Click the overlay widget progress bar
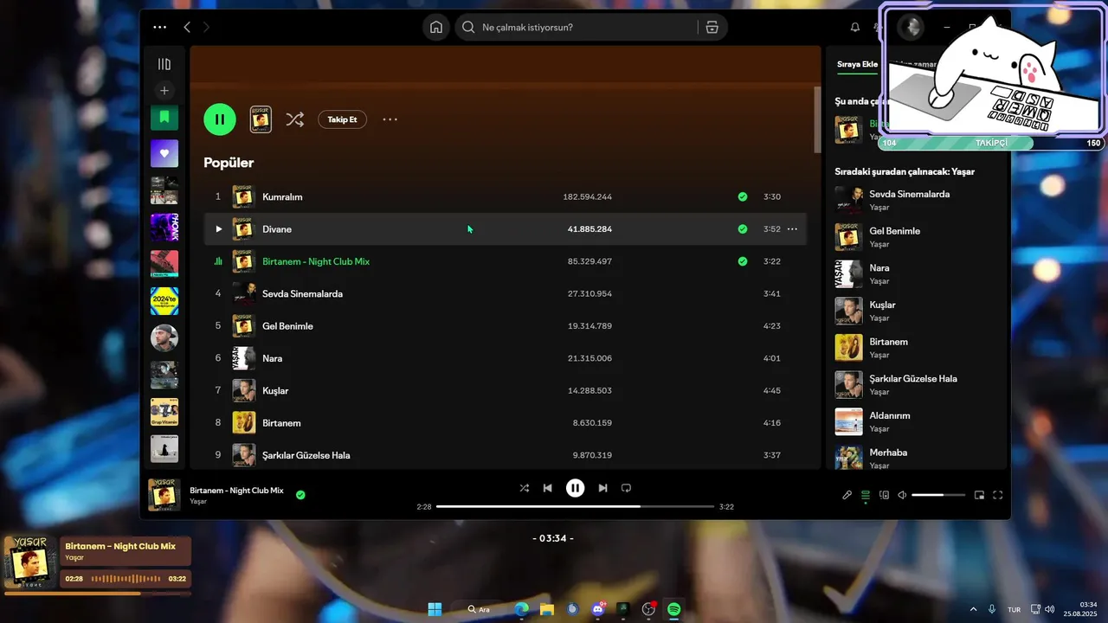 (97, 594)
